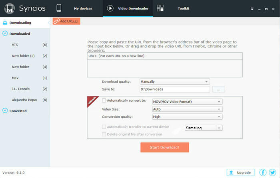Click the Video Downloader play icon
Screen dimensions: 280x178
pyautogui.click(x=110, y=8)
